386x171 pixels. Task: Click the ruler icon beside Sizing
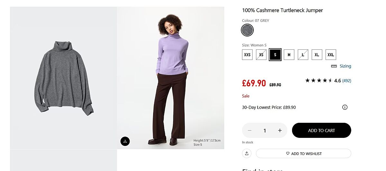click(x=334, y=66)
